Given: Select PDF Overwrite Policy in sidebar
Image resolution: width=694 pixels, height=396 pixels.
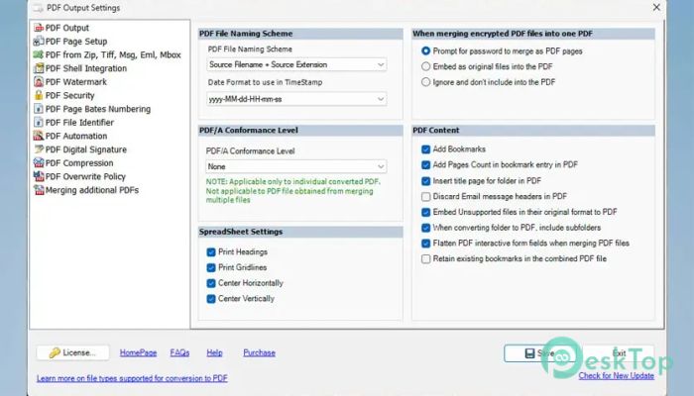Looking at the screenshot, I should 84,176.
